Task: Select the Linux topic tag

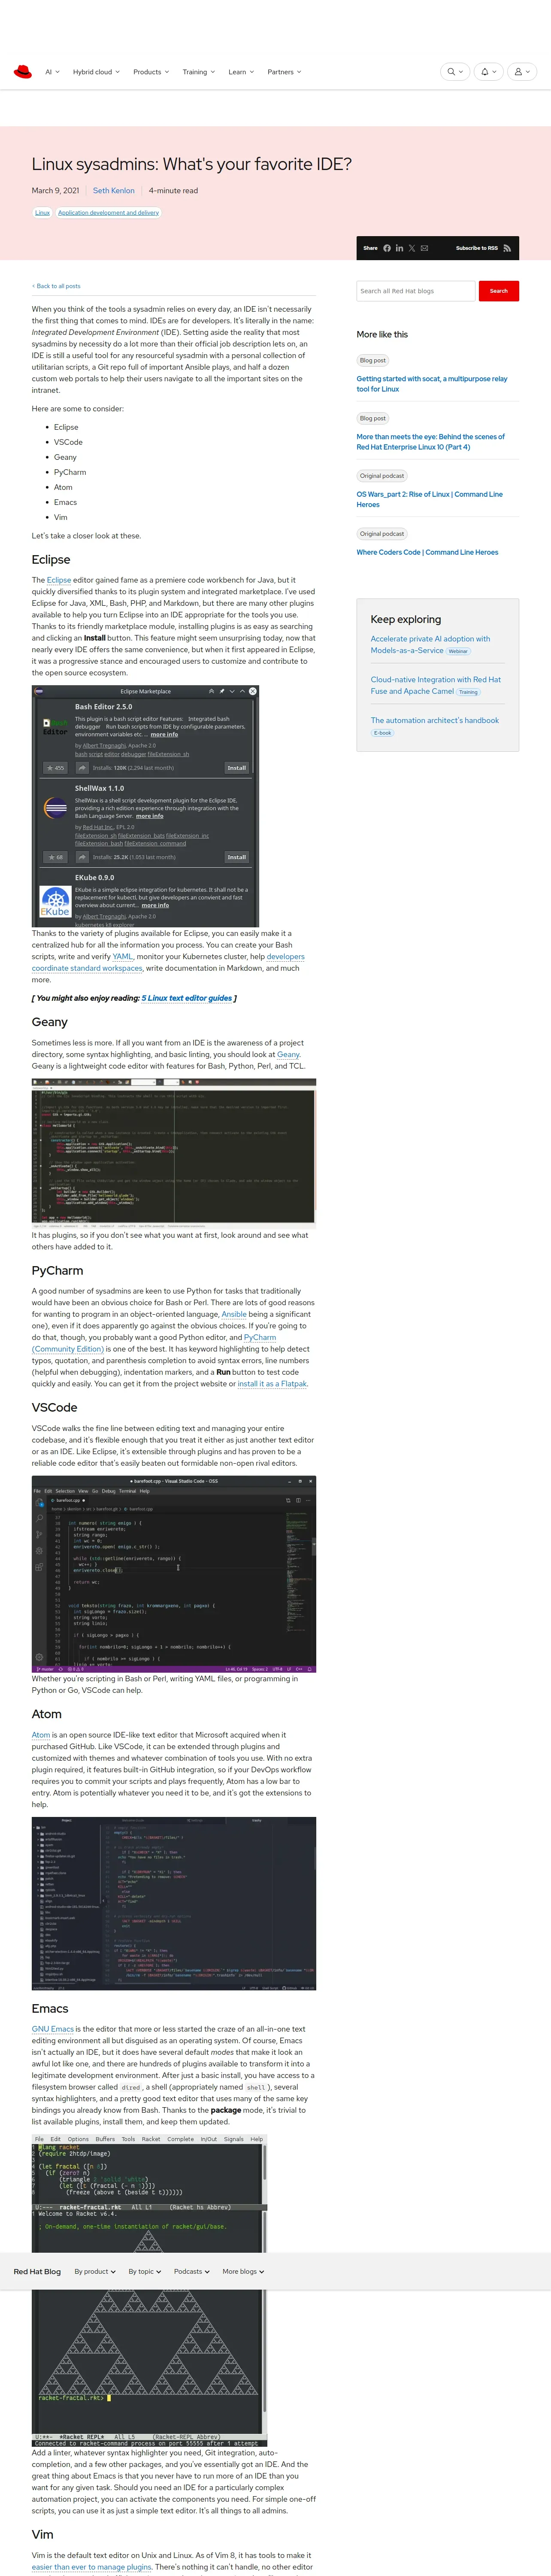Action: 42,212
